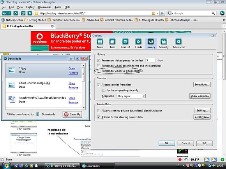226x169 pixels.
Task: Toggle Remember what I've downloaded checkbox
Action: coord(99,71)
